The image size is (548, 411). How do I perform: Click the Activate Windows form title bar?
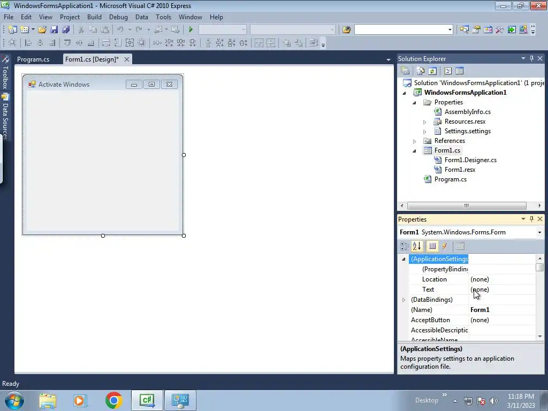pyautogui.click(x=103, y=84)
